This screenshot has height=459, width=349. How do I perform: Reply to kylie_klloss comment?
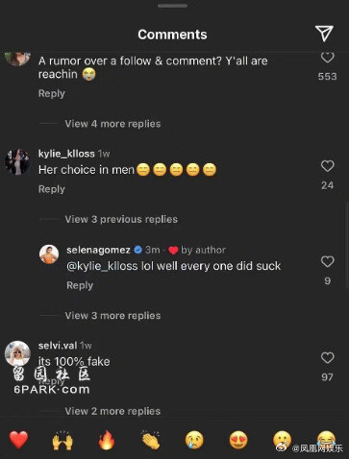coord(52,189)
